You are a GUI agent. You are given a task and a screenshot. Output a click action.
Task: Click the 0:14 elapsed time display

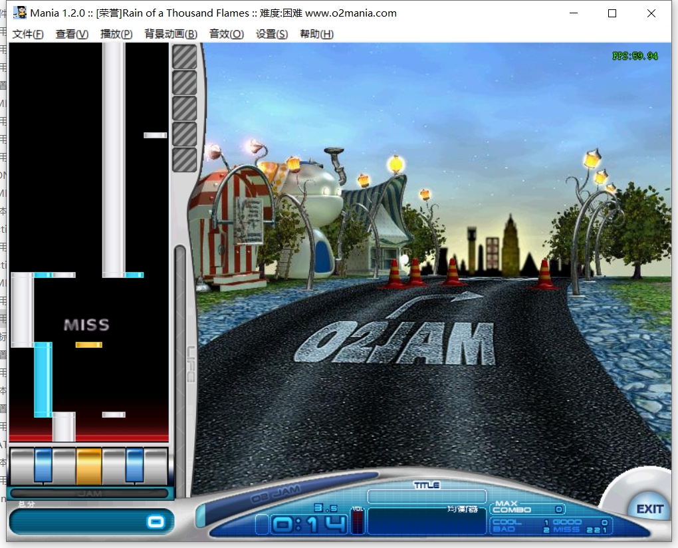pyautogui.click(x=309, y=525)
